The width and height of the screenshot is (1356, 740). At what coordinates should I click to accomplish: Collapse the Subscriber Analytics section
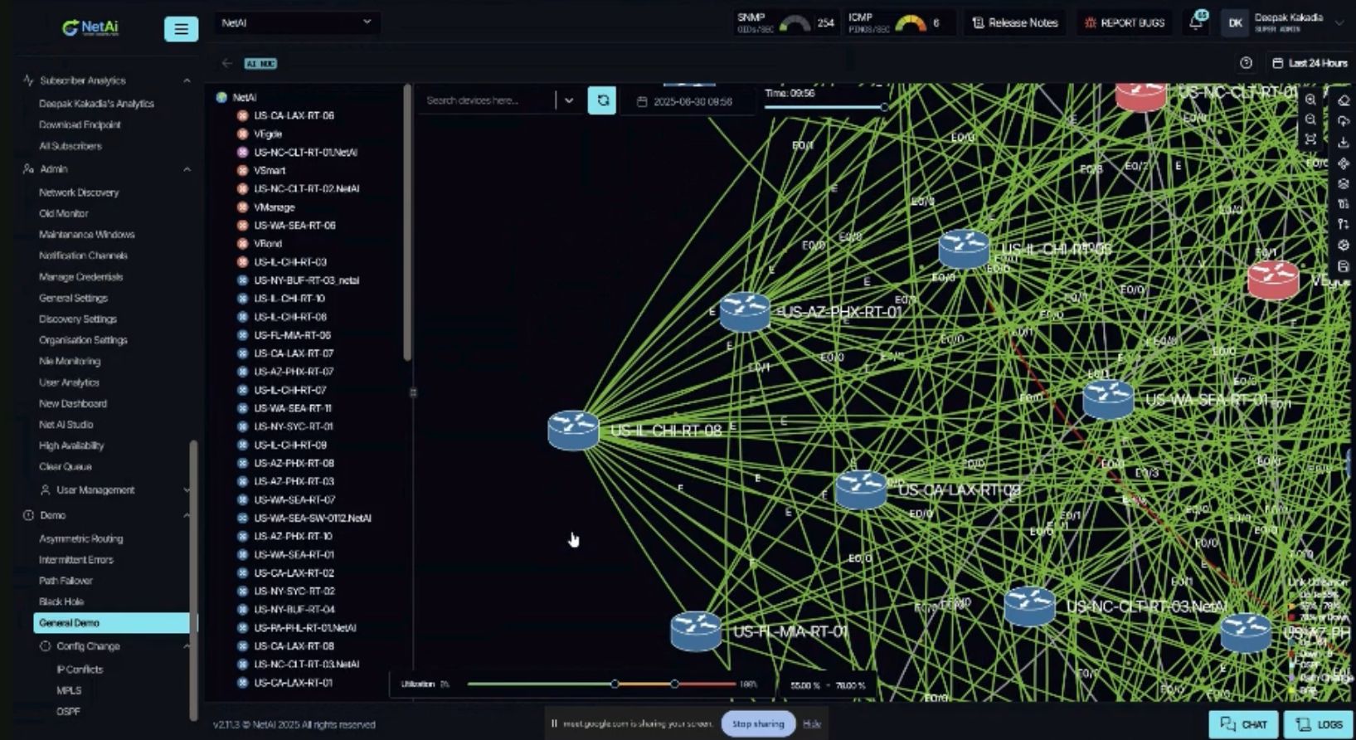click(x=187, y=80)
